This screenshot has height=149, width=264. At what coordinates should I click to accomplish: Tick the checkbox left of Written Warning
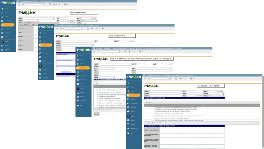59,72
